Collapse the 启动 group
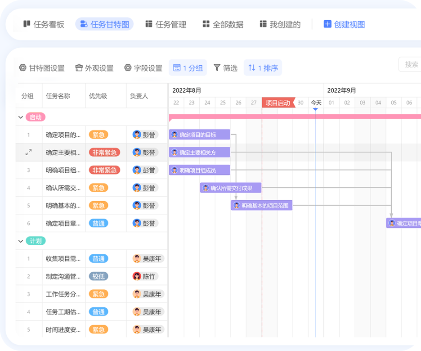 (21, 117)
